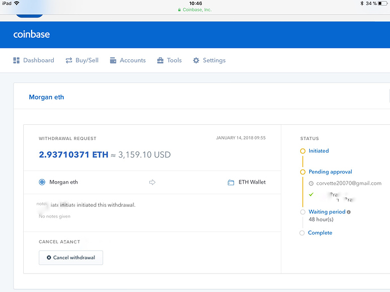390x292 pixels.
Task: Click the Complete status circle
Action: click(302, 233)
